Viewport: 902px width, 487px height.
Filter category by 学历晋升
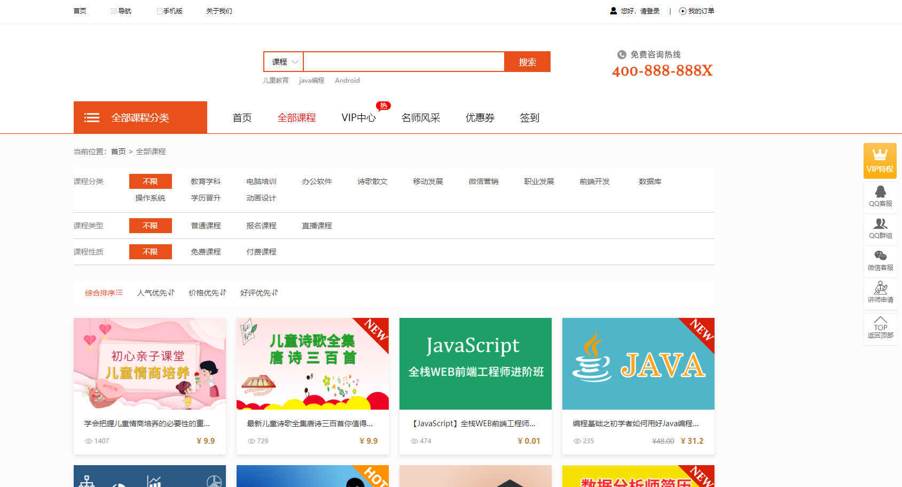[x=206, y=198]
